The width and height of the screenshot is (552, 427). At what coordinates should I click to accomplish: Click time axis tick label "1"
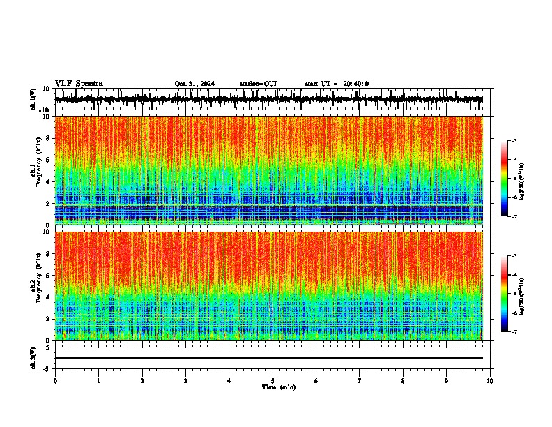pos(98,381)
